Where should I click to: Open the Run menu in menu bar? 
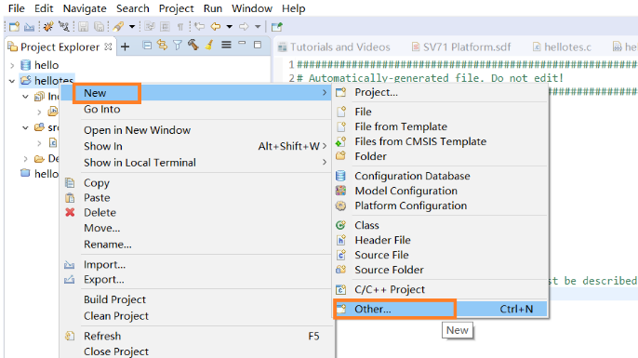(x=213, y=8)
